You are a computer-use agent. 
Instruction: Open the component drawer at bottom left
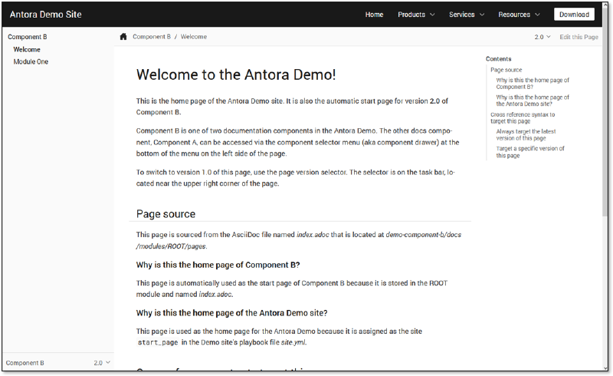click(x=57, y=362)
